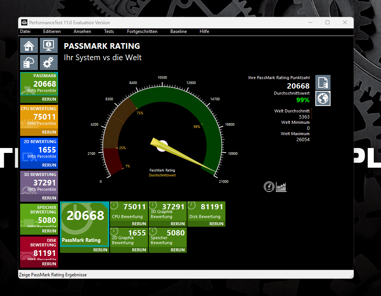Open the Baseline menu

tap(179, 31)
